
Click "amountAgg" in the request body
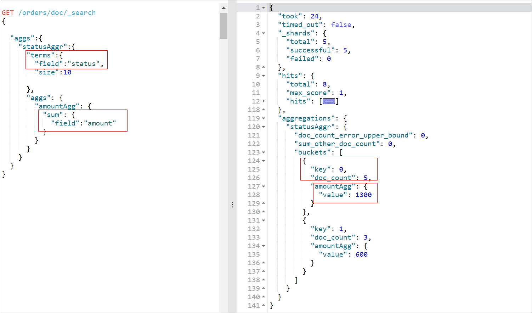(x=57, y=106)
